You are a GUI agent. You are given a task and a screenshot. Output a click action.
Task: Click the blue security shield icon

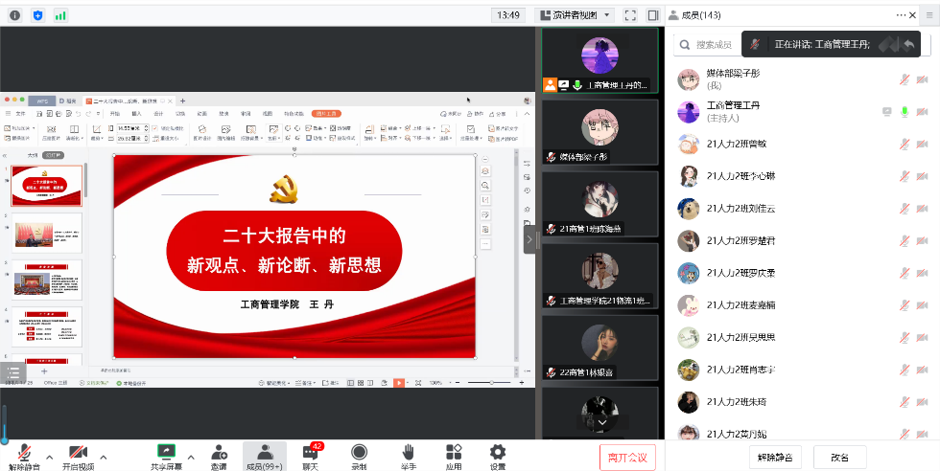coord(37,15)
